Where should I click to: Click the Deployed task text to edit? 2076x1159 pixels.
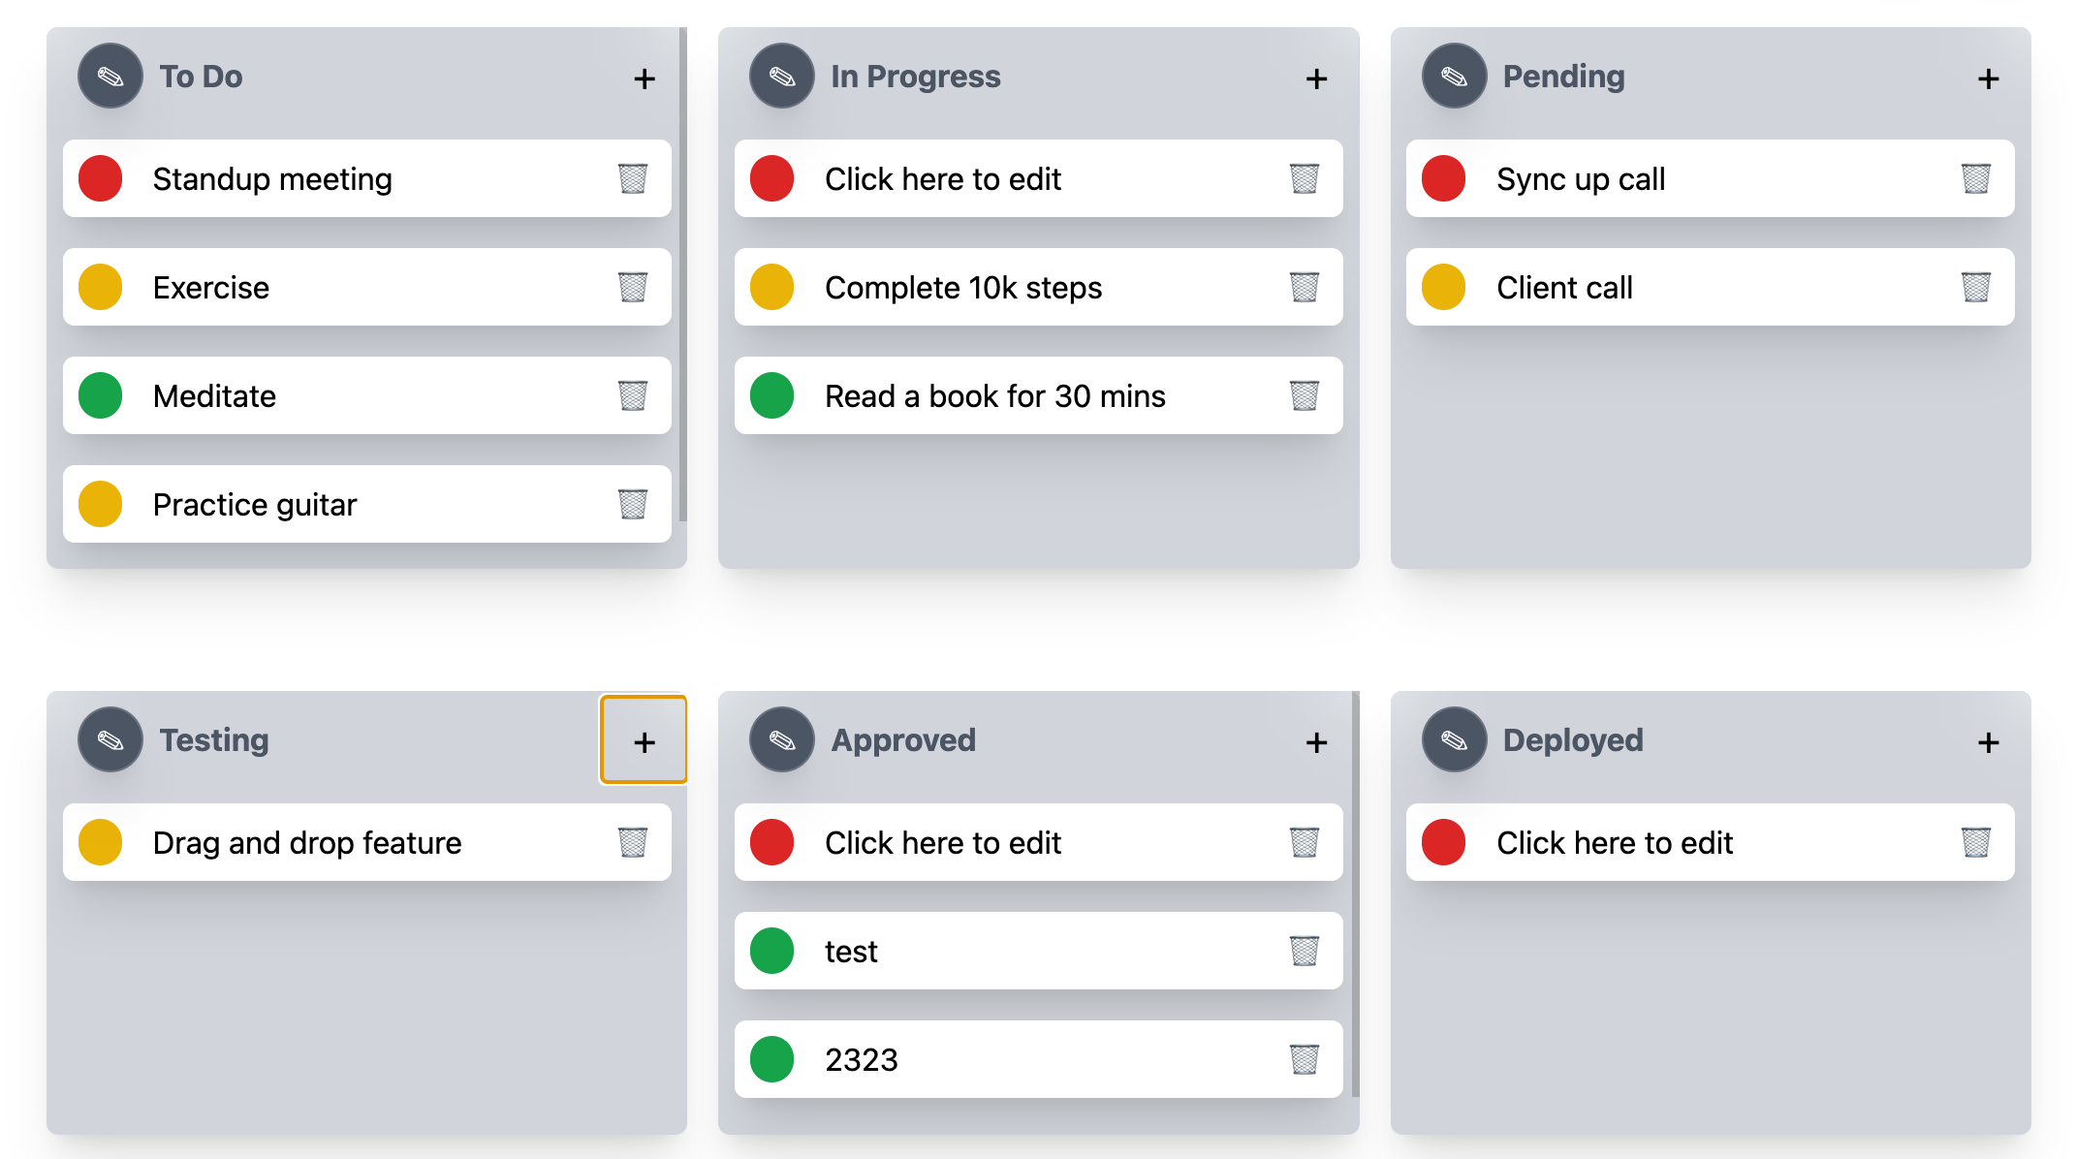tap(1614, 842)
